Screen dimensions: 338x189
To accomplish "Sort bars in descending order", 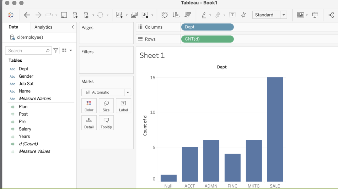I will click(x=188, y=15).
